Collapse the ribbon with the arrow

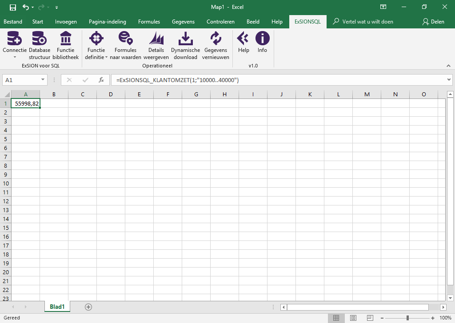coord(449,66)
